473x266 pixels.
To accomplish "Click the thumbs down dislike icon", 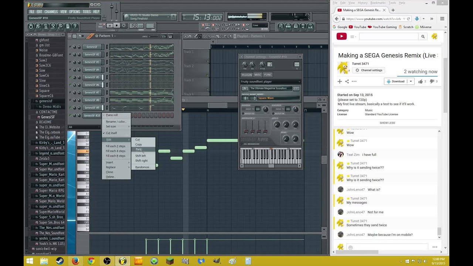I will 432,81.
